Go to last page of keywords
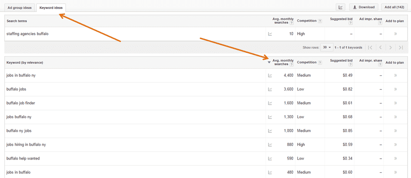Viewport: 411px width, 178px height. (401, 47)
